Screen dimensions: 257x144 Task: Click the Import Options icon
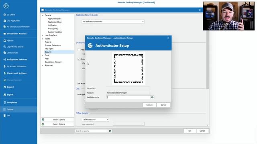click(x=43, y=120)
